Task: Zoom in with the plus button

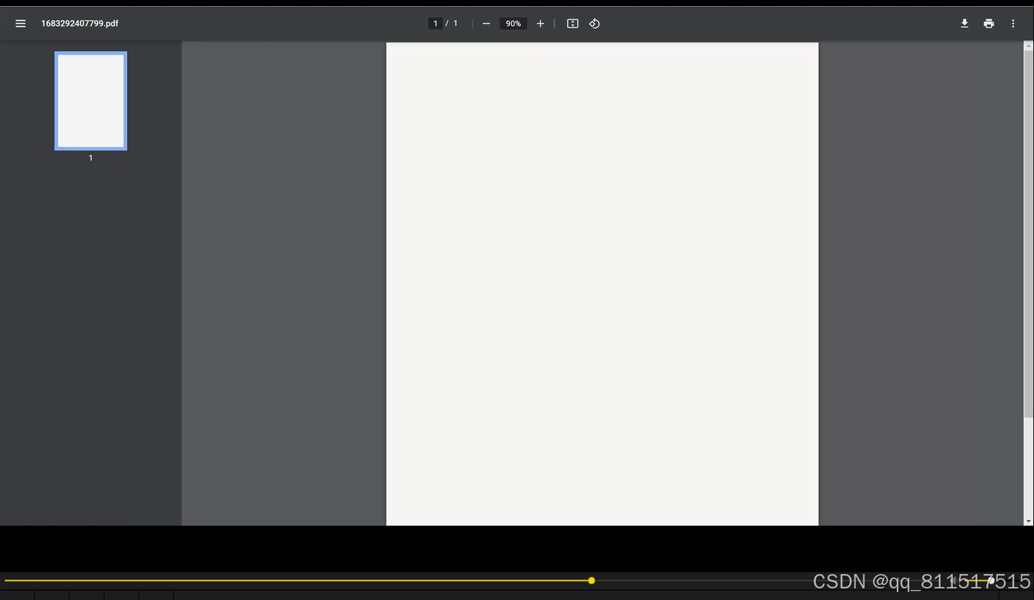Action: click(540, 24)
